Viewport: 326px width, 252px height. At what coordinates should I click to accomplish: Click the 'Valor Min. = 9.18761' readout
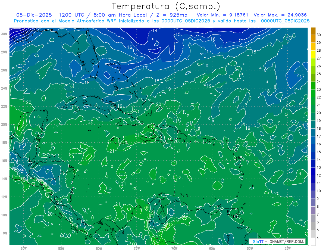[x=222, y=15]
